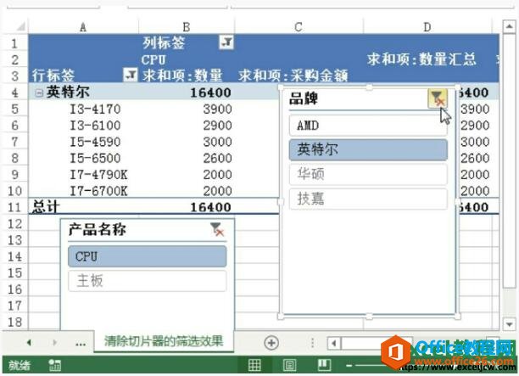The height and width of the screenshot is (376, 519).
Task: Go to next sheet tab arrow
Action: [x=55, y=343]
